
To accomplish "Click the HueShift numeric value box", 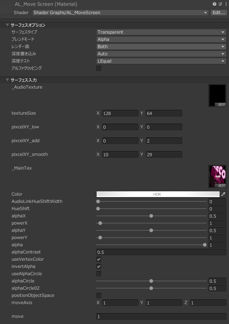I will pyautogui.click(x=217, y=209).
